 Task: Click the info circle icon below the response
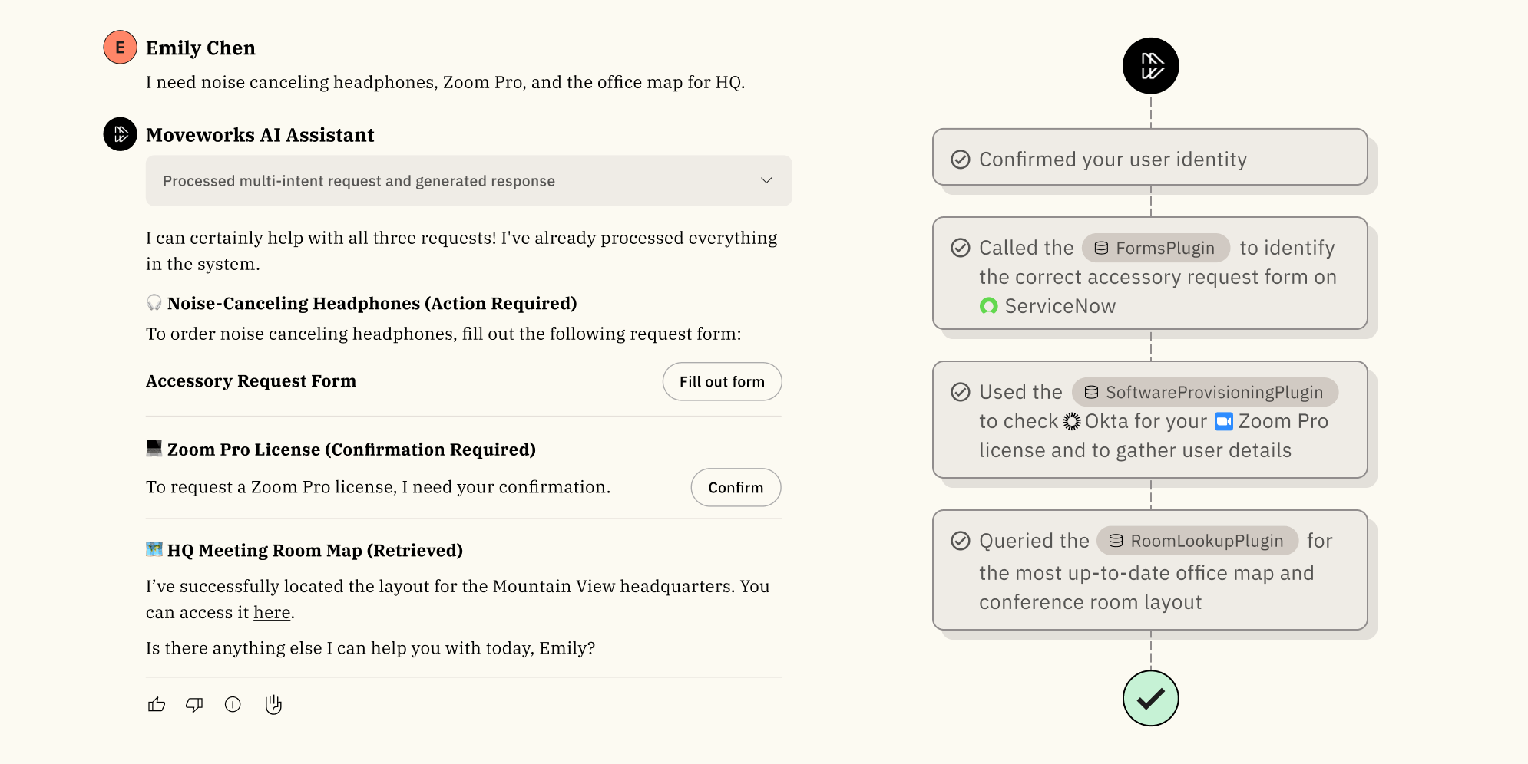tap(233, 705)
